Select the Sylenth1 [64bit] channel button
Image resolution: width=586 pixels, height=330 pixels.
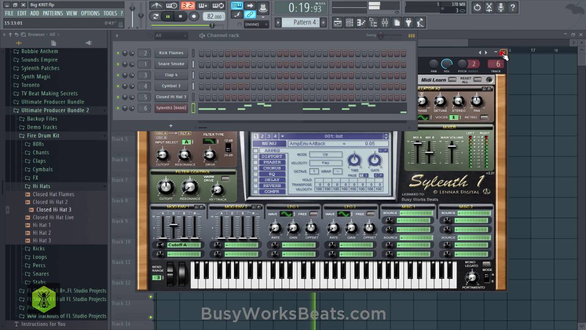tap(171, 108)
